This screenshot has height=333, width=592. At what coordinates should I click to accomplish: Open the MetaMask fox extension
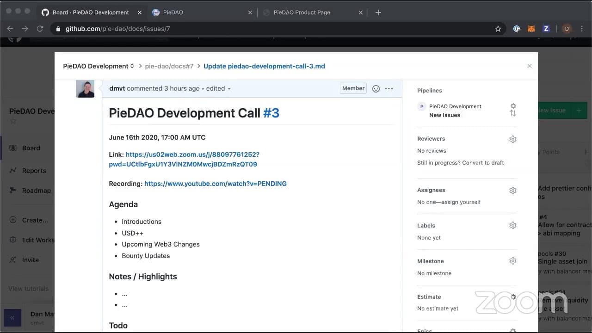(531, 29)
